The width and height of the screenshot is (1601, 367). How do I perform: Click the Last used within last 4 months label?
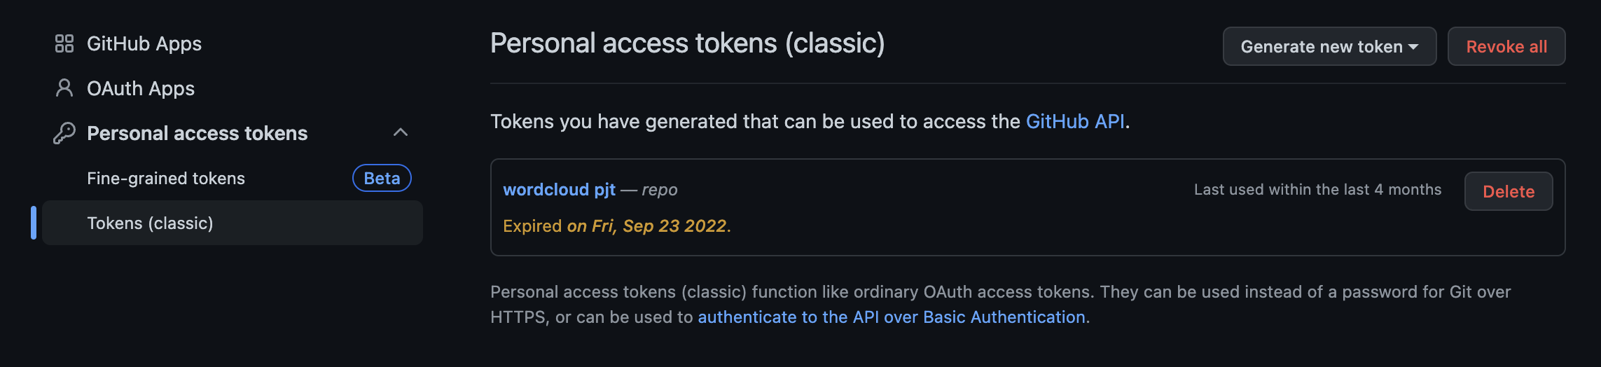(1317, 189)
